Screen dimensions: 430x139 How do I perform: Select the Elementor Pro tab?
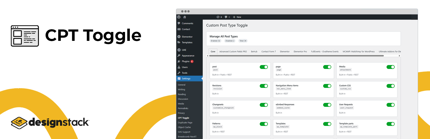(x=300, y=52)
